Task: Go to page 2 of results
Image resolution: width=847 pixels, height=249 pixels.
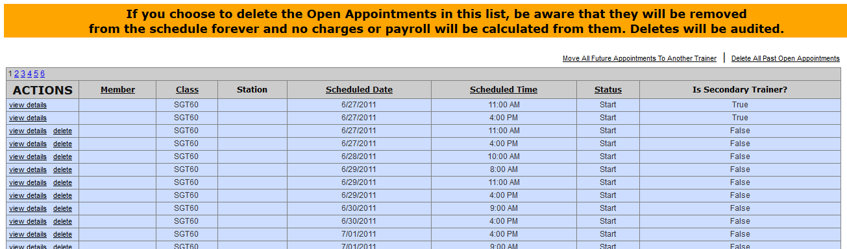Action: (x=16, y=74)
